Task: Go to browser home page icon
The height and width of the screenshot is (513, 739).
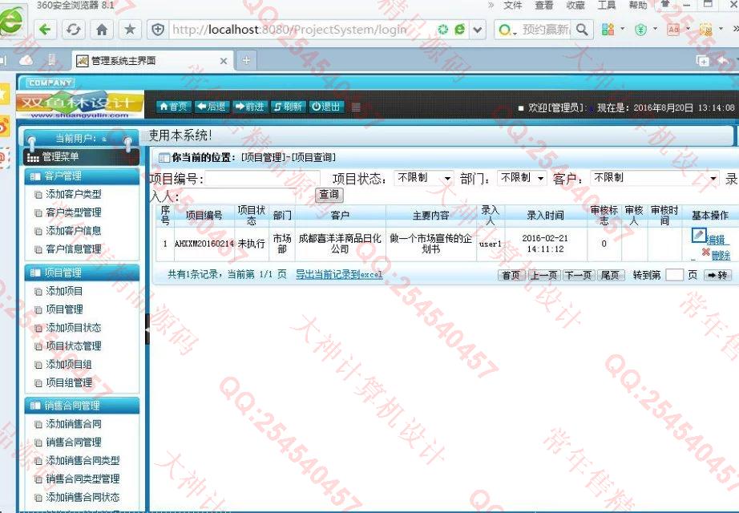Action: point(102,30)
